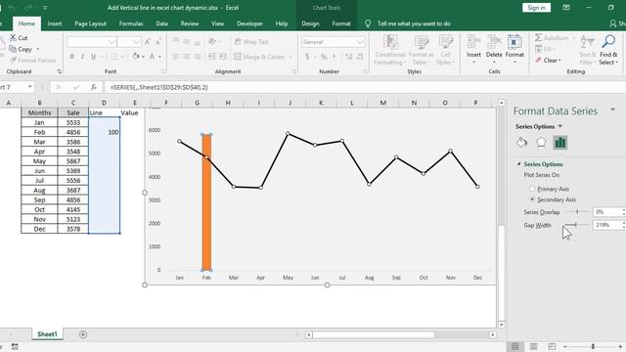This screenshot has height=352, width=626.
Task: Select the Secondary Axis radio button
Action: tap(532, 199)
